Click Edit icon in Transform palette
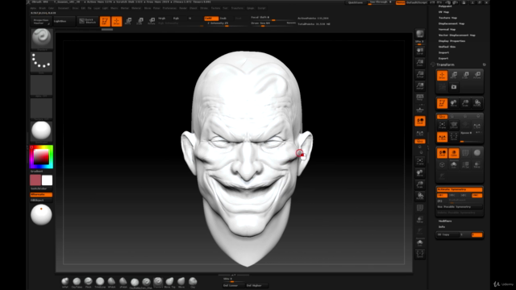This screenshot has width=516, height=290. [442, 103]
